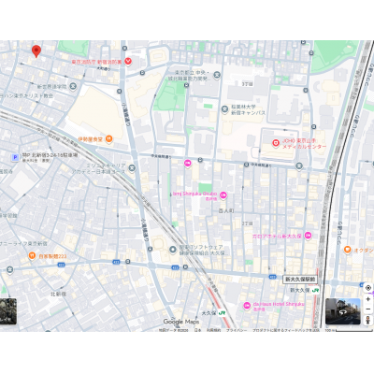Viewport: 374px width, 374px height.
Task: Click the 日本 link in footer
Action: [x=198, y=330]
